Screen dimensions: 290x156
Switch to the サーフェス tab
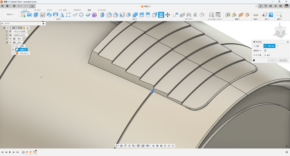pos(37,10)
